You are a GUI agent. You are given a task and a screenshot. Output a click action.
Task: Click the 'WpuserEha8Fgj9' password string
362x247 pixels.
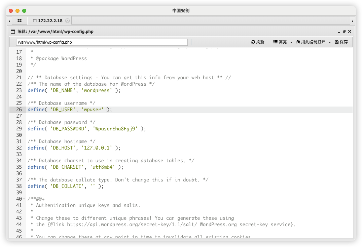(115, 129)
